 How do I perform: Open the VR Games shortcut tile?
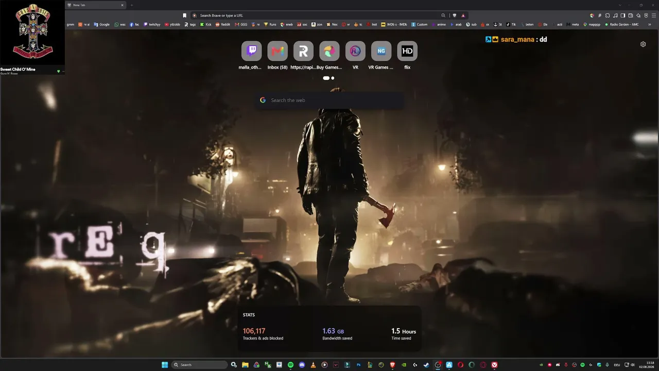(381, 51)
